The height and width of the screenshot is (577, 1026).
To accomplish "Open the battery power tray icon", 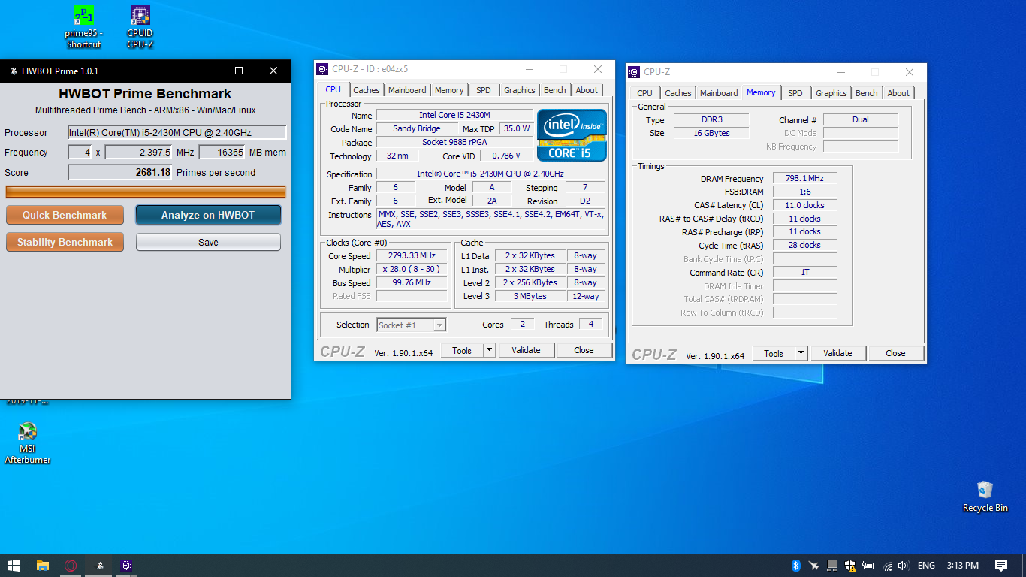I will pos(868,566).
